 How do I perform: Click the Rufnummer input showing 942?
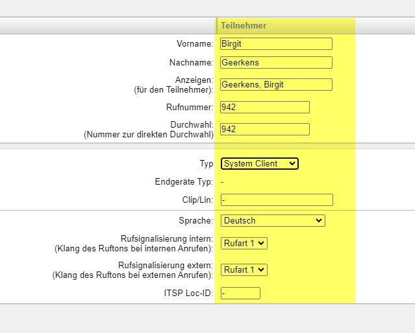pos(265,107)
